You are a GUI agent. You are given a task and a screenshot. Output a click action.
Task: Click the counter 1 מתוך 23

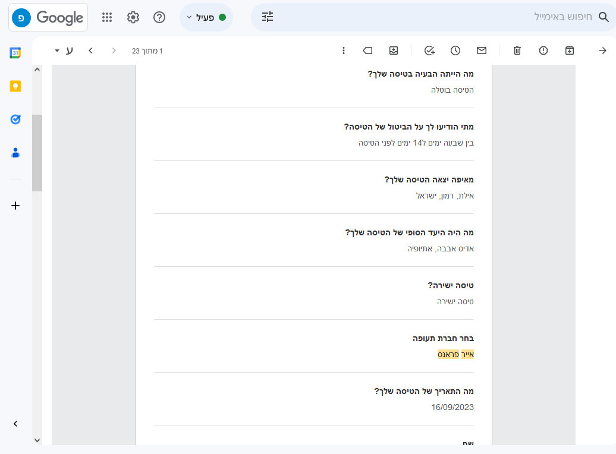click(147, 51)
